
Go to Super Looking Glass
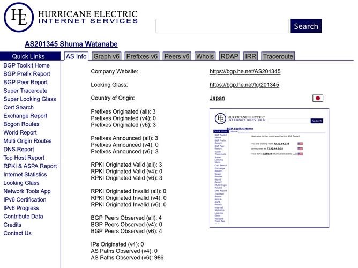coord(29,99)
